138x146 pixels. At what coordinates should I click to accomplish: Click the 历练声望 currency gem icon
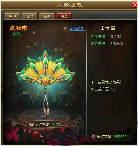click(x=94, y=137)
